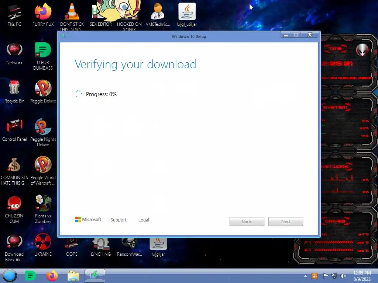Launch the Peggle Deluxe shortcut
The height and width of the screenshot is (283, 378).
pos(43,92)
